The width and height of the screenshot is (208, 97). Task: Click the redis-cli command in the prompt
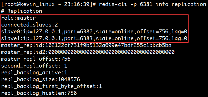coord(113,4)
